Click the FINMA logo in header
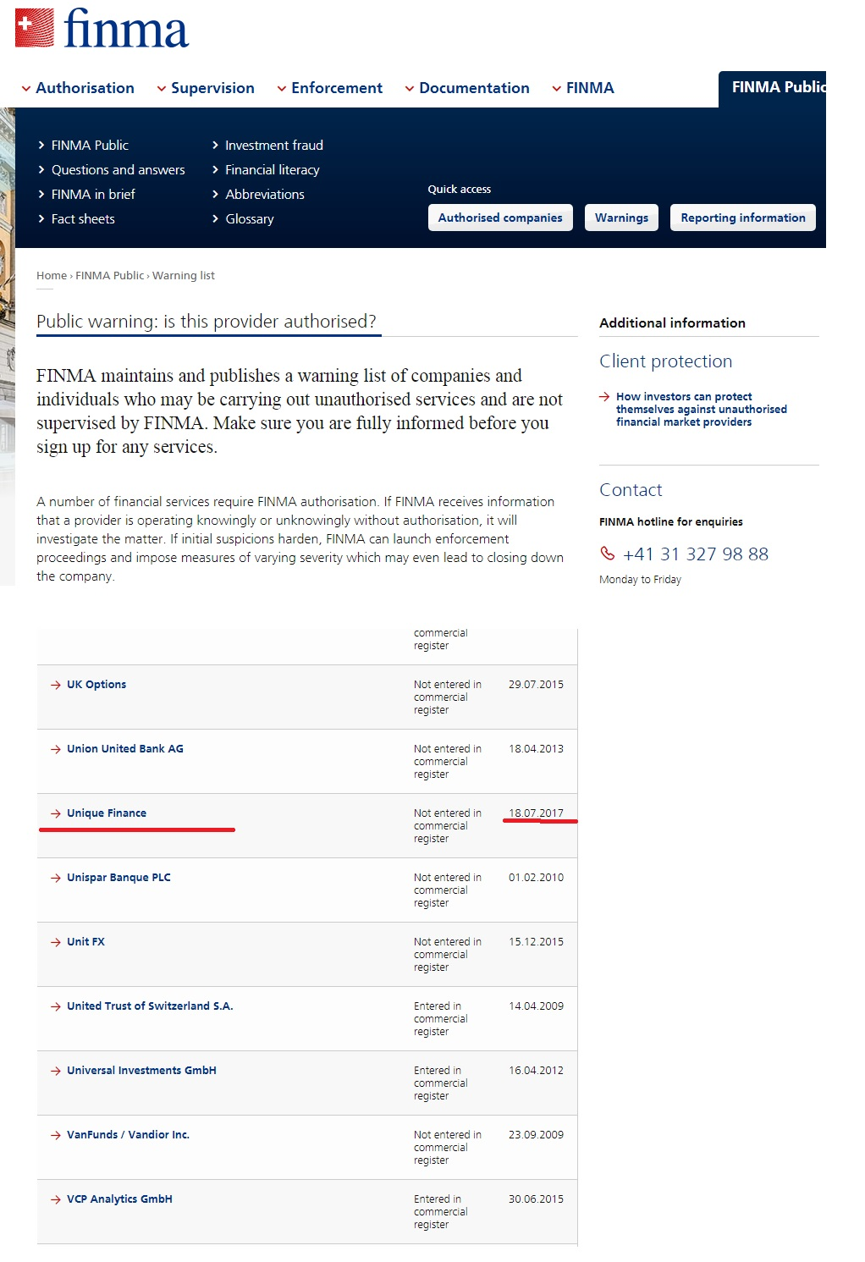Screen dimensions: 865x1262 pyautogui.click(x=102, y=29)
